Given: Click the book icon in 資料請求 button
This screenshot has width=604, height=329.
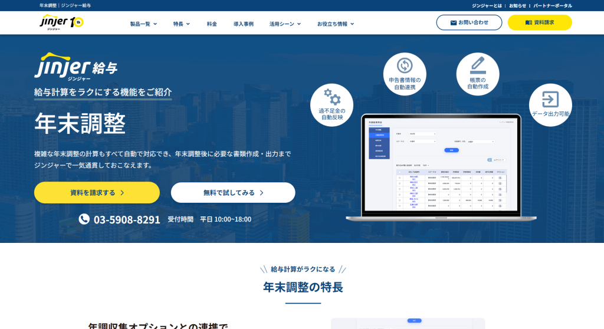Looking at the screenshot, I should click(528, 23).
